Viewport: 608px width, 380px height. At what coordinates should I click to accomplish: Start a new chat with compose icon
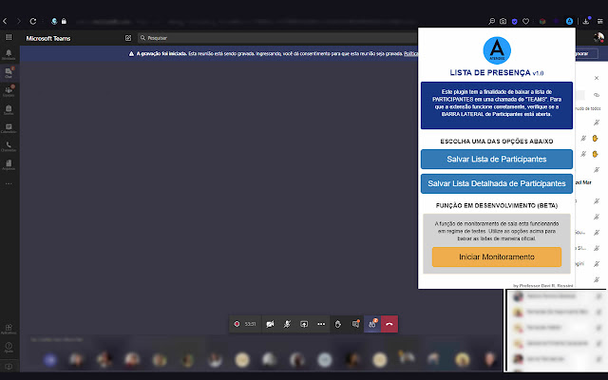pyautogui.click(x=128, y=38)
